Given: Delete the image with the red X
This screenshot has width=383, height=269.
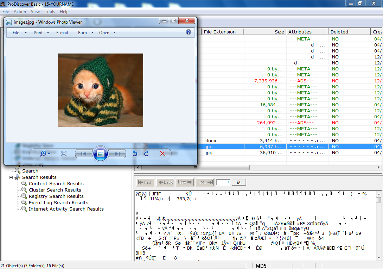Looking at the screenshot, I should 162,154.
